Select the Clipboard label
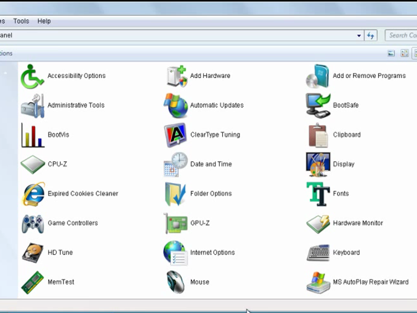This screenshot has width=417, height=313. [347, 135]
